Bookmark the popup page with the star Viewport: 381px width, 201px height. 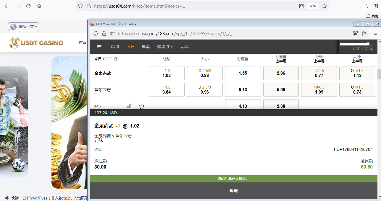pos(364,33)
